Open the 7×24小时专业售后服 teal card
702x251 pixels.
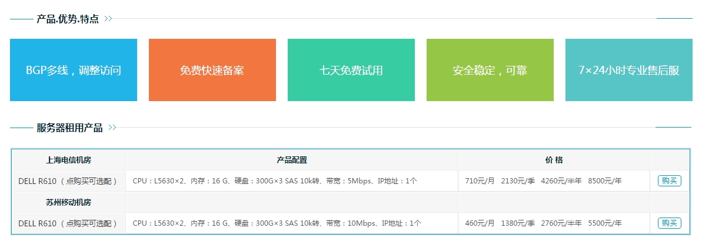pyautogui.click(x=628, y=70)
